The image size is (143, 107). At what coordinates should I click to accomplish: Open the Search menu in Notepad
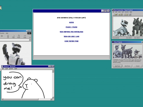[x=11, y=68]
